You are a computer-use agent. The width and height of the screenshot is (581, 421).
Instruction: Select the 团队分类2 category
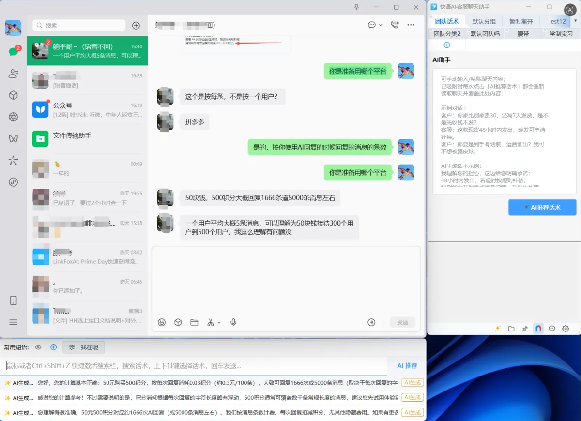[447, 34]
